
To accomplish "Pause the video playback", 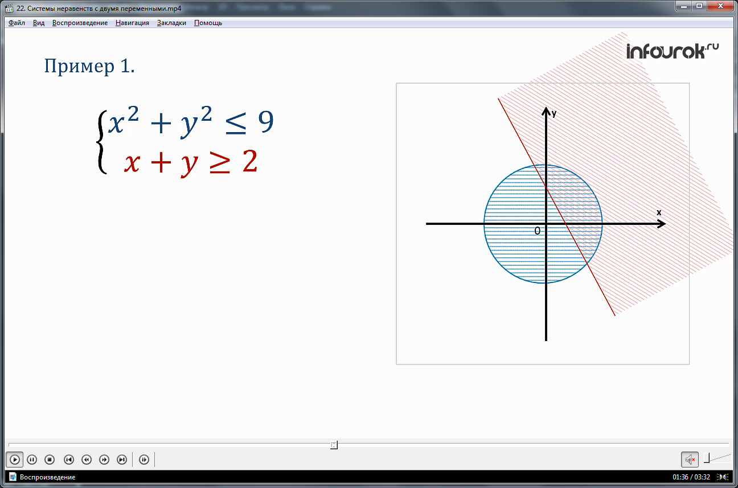I will 32,460.
